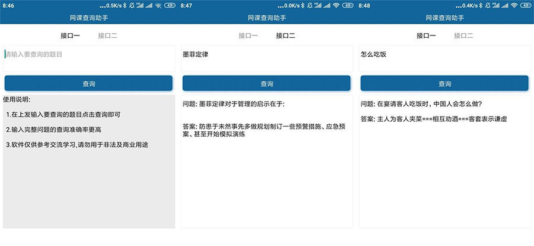The width and height of the screenshot is (534, 246).
Task: Focus the 请输入要查询的题目 input field
Action: pyautogui.click(x=89, y=59)
